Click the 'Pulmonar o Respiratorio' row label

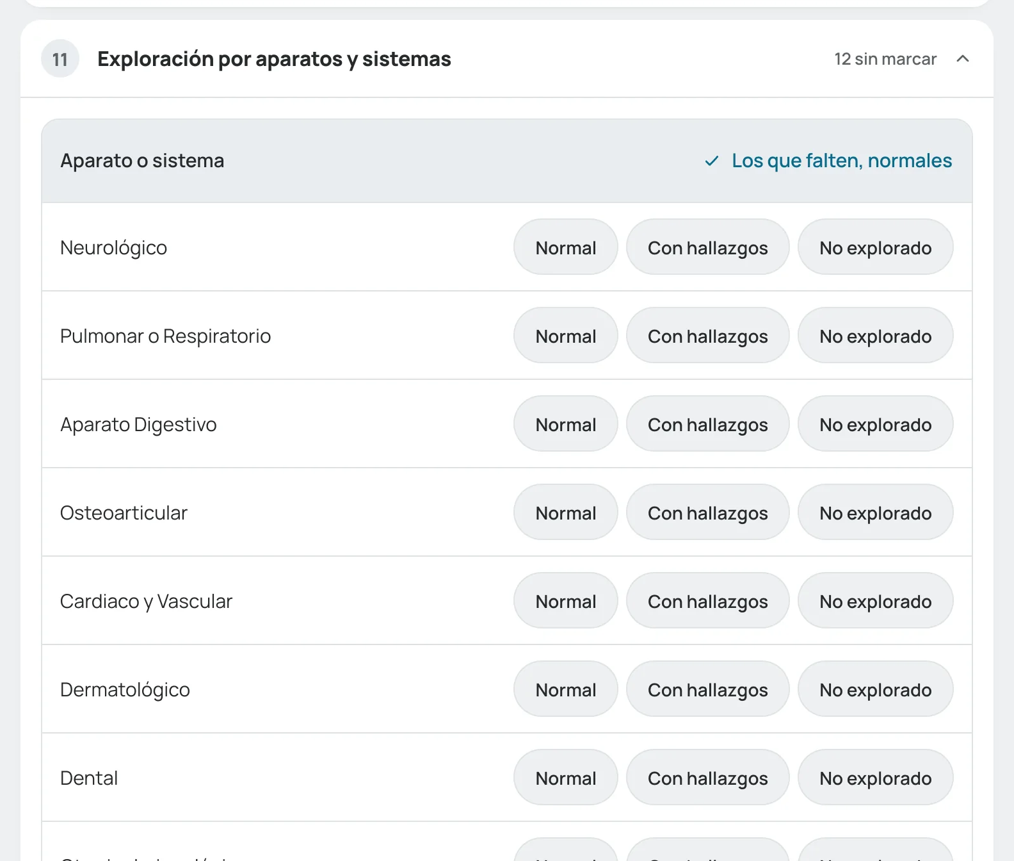165,336
